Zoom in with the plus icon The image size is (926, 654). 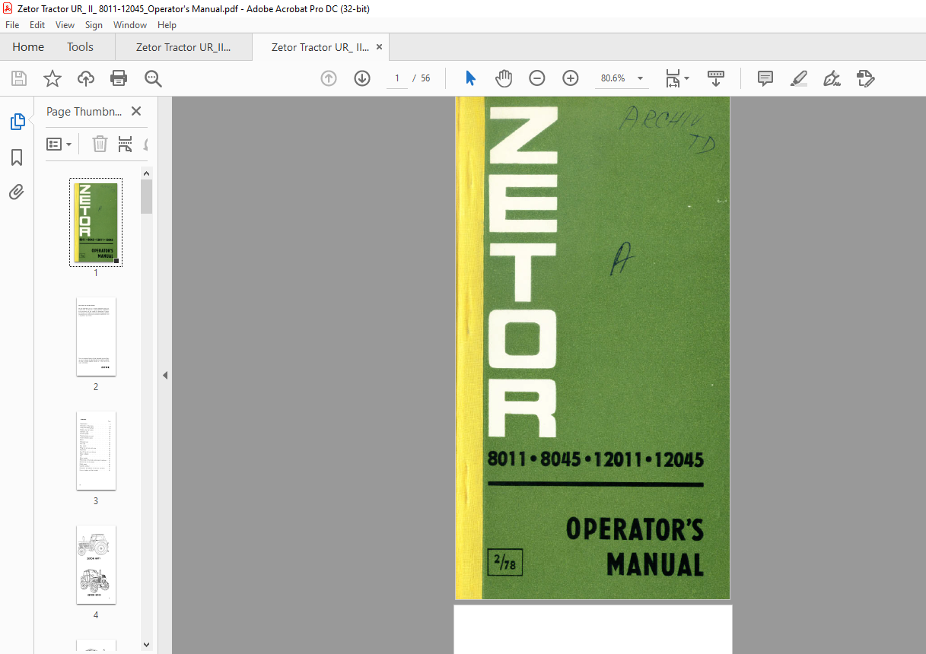click(571, 78)
